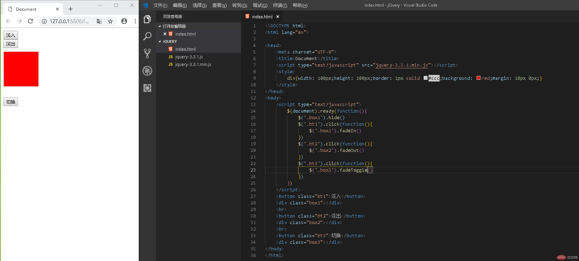Open the 终端(T) menu
Screen dimensions: 579x261
click(280, 5)
